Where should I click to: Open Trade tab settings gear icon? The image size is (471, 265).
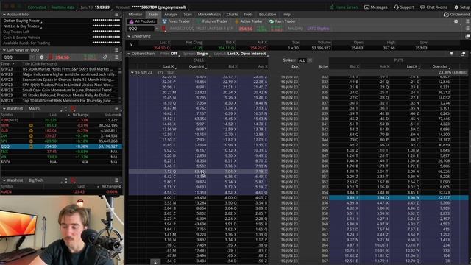[456, 21]
